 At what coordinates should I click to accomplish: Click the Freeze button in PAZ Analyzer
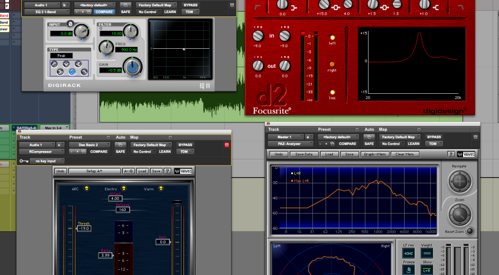pos(408,269)
